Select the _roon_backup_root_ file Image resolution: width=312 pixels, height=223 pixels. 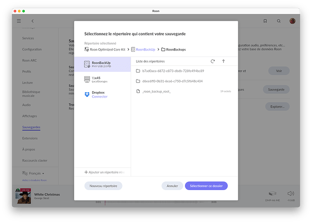[x=184, y=91]
